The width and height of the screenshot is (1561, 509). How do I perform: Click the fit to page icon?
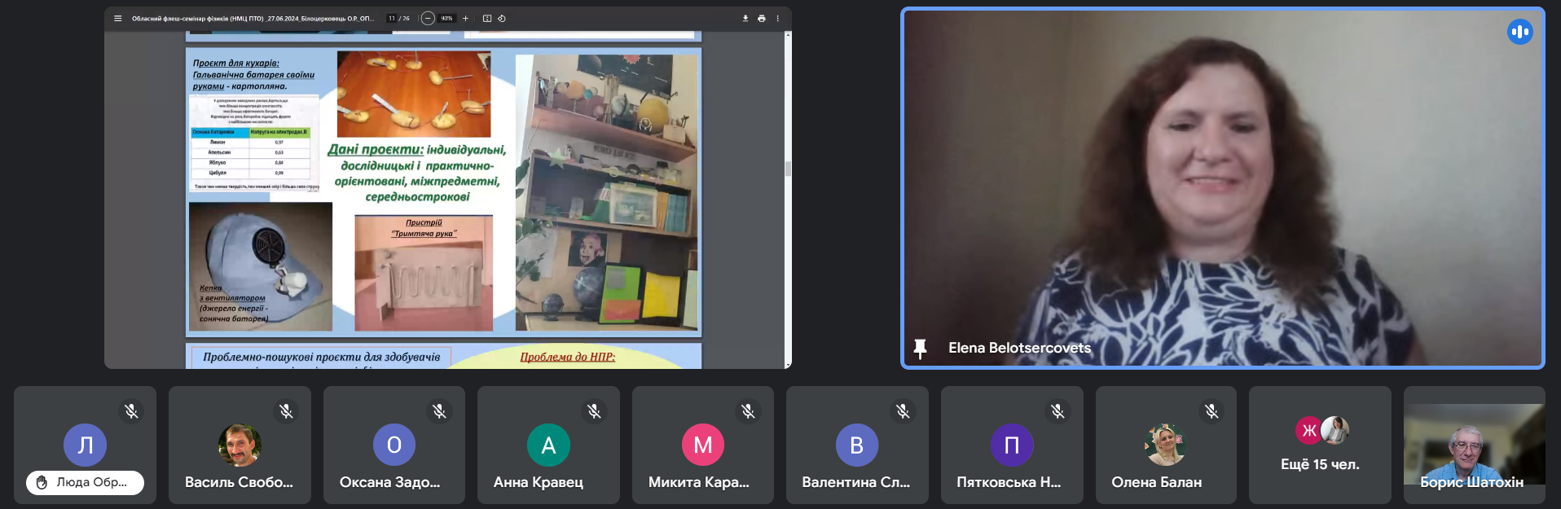pyautogui.click(x=487, y=18)
